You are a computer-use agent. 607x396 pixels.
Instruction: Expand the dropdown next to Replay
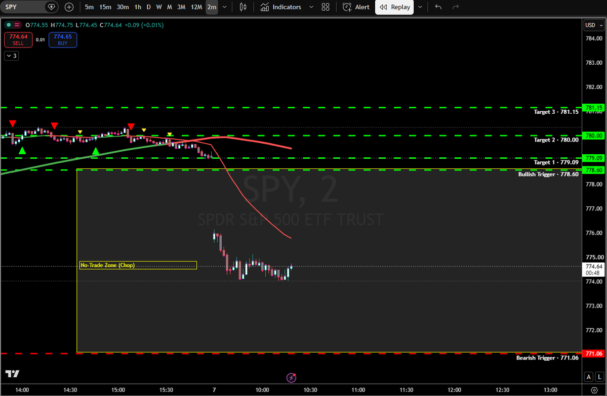click(420, 7)
